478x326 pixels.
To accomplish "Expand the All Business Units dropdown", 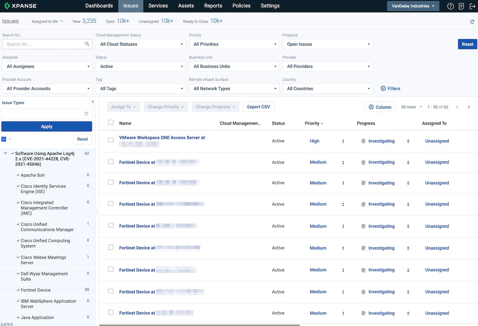I will (x=233, y=66).
